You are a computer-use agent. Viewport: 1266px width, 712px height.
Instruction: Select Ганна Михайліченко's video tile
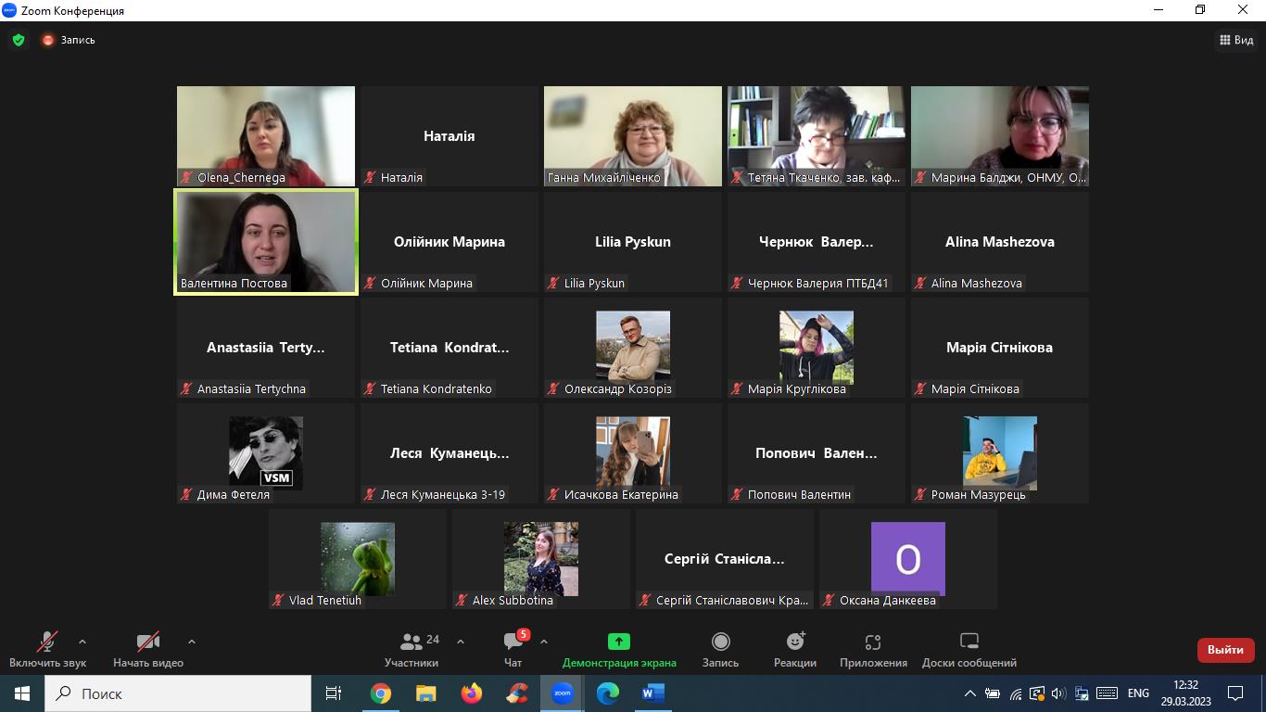[632, 135]
